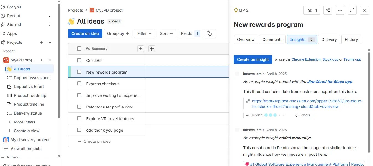Open the Delivery tab
373x166 pixels.
329,40
